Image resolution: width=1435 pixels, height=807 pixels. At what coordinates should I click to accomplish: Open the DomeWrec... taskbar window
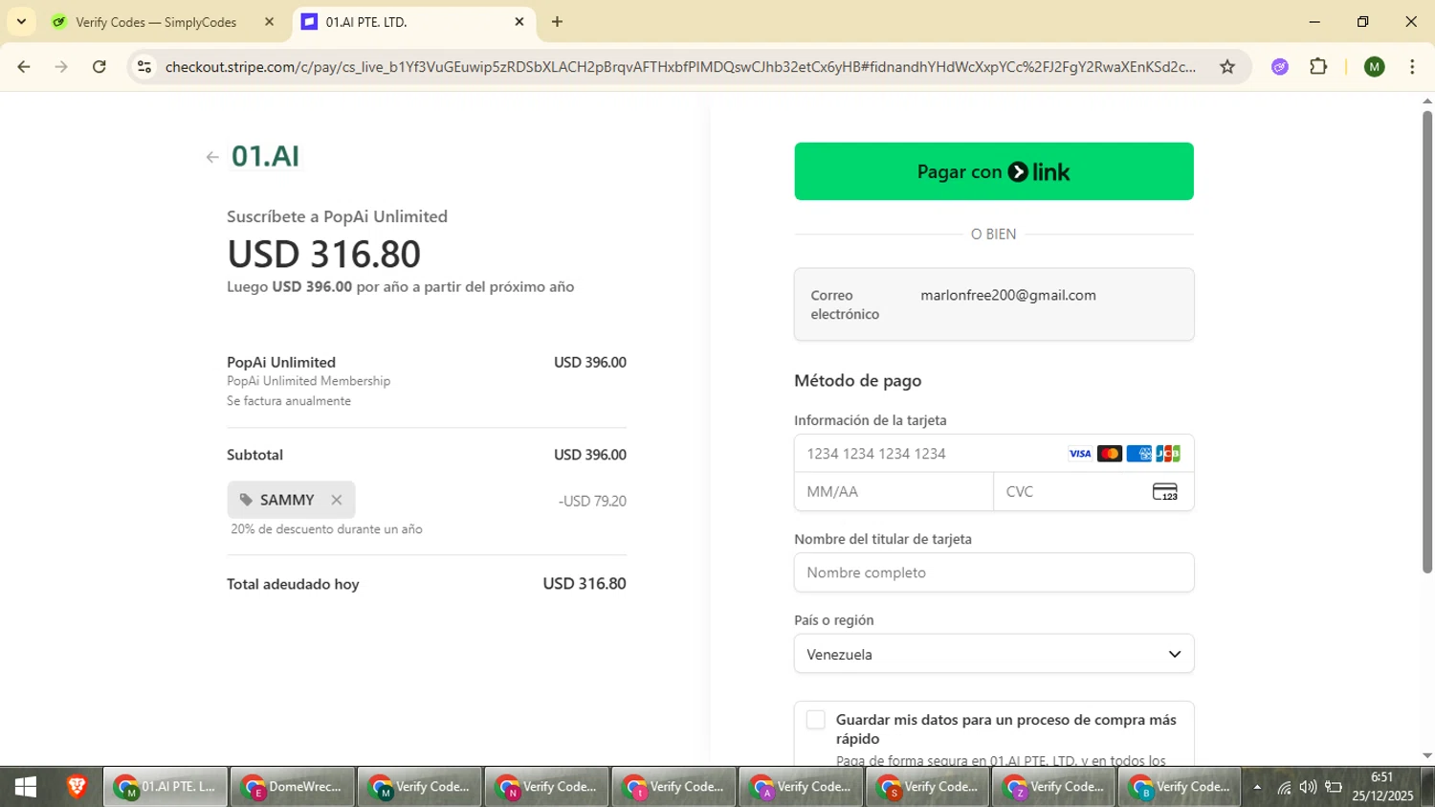tap(293, 787)
